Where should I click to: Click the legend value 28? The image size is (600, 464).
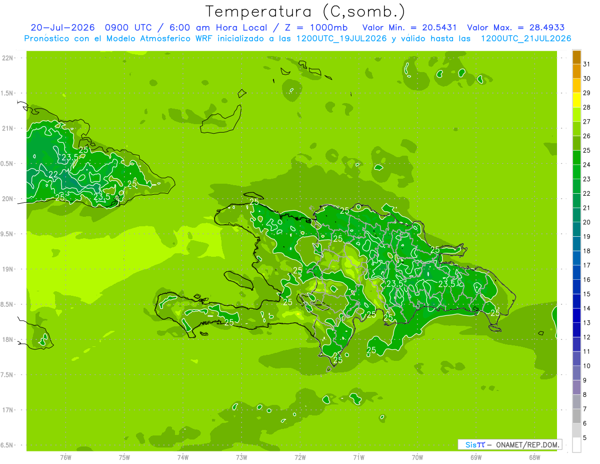click(x=587, y=107)
